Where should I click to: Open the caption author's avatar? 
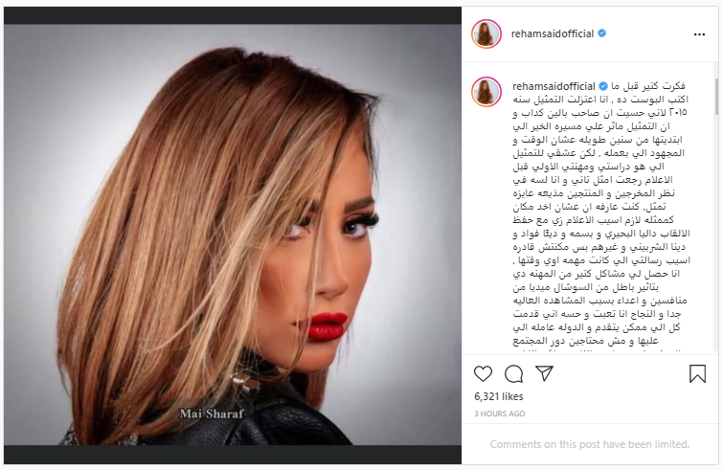pos(486,91)
